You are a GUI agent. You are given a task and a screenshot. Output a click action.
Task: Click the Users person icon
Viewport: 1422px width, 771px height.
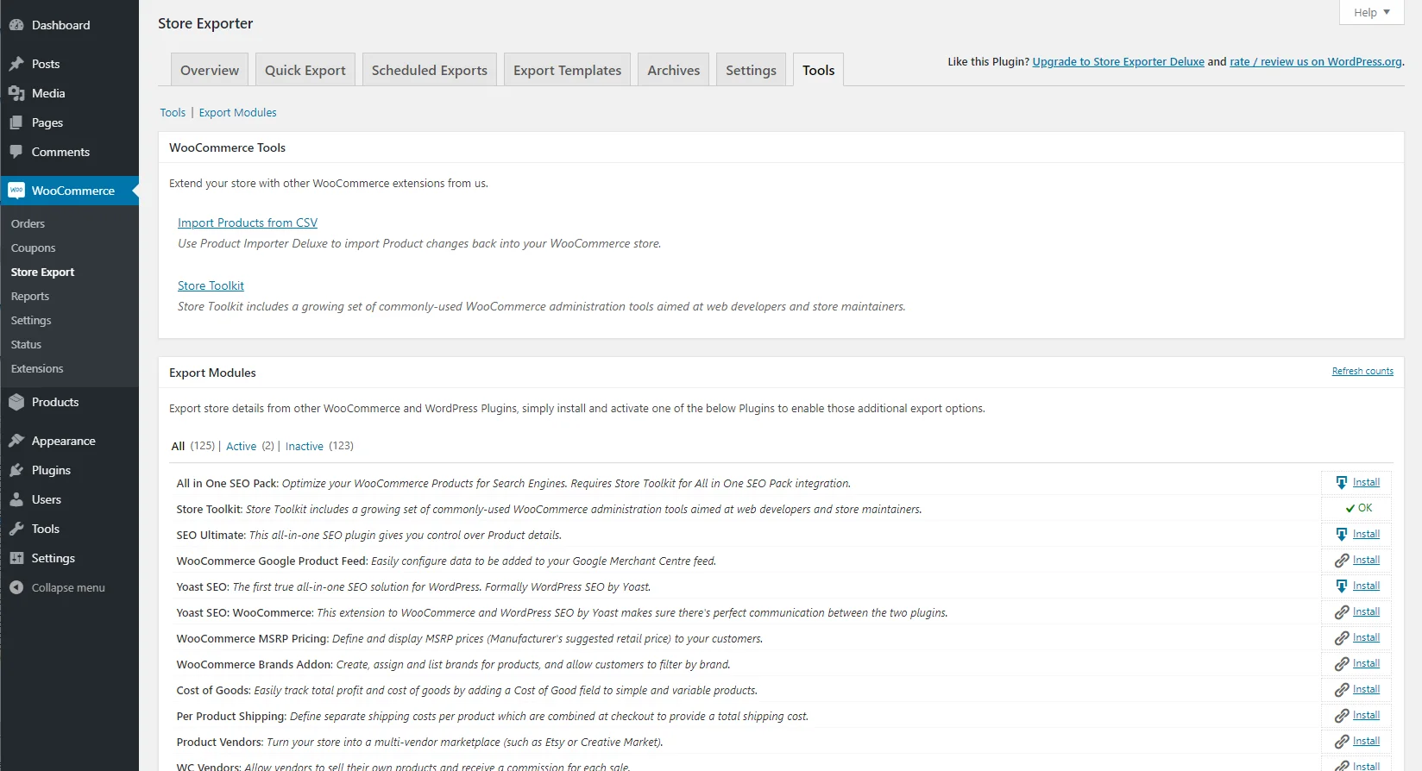click(16, 499)
